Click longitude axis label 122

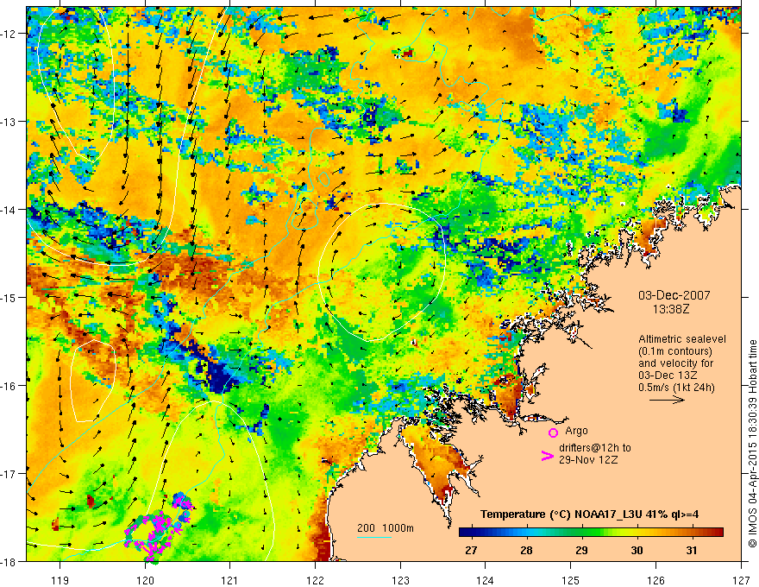[x=316, y=580]
